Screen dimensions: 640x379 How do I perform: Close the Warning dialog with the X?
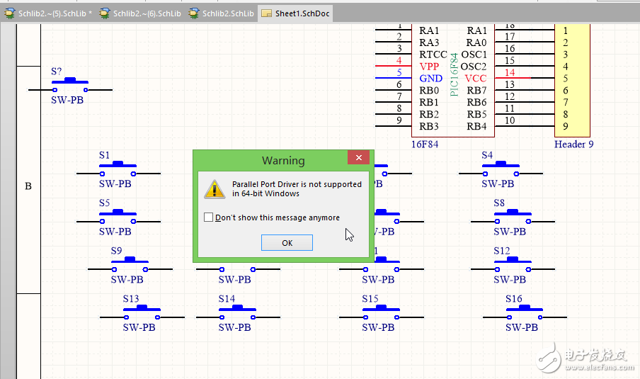point(359,158)
